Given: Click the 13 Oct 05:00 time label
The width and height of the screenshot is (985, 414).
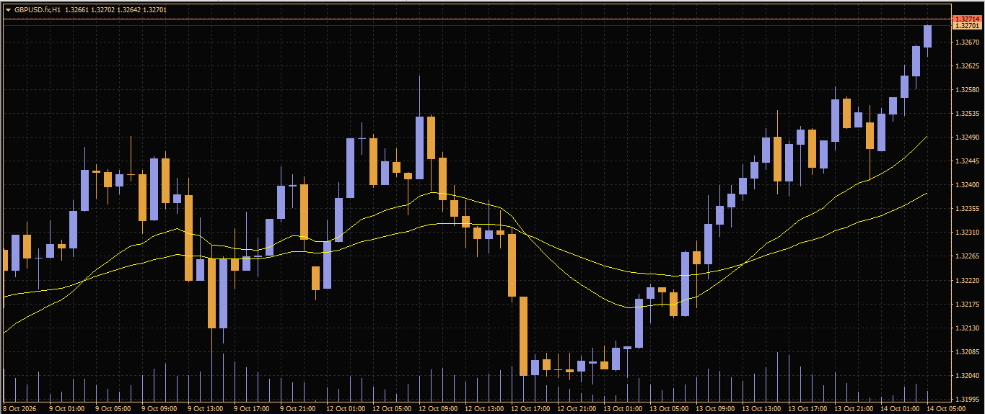Looking at the screenshot, I should (x=668, y=409).
